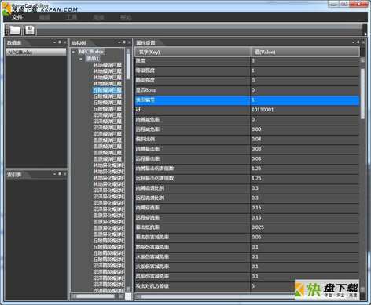The width and height of the screenshot is (371, 305).
Task: Open the 工具 menu
Action: click(72, 17)
